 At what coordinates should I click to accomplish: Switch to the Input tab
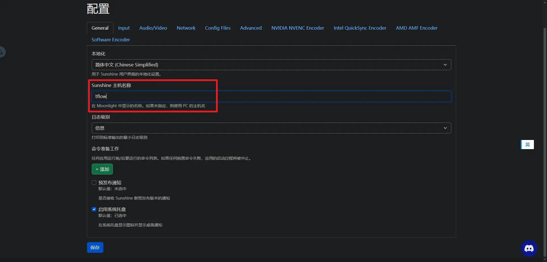(x=124, y=28)
